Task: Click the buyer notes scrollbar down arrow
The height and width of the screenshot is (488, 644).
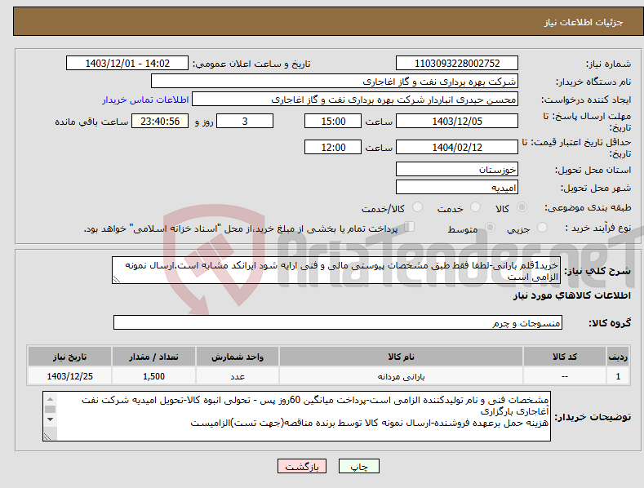Action: pyautogui.click(x=50, y=419)
